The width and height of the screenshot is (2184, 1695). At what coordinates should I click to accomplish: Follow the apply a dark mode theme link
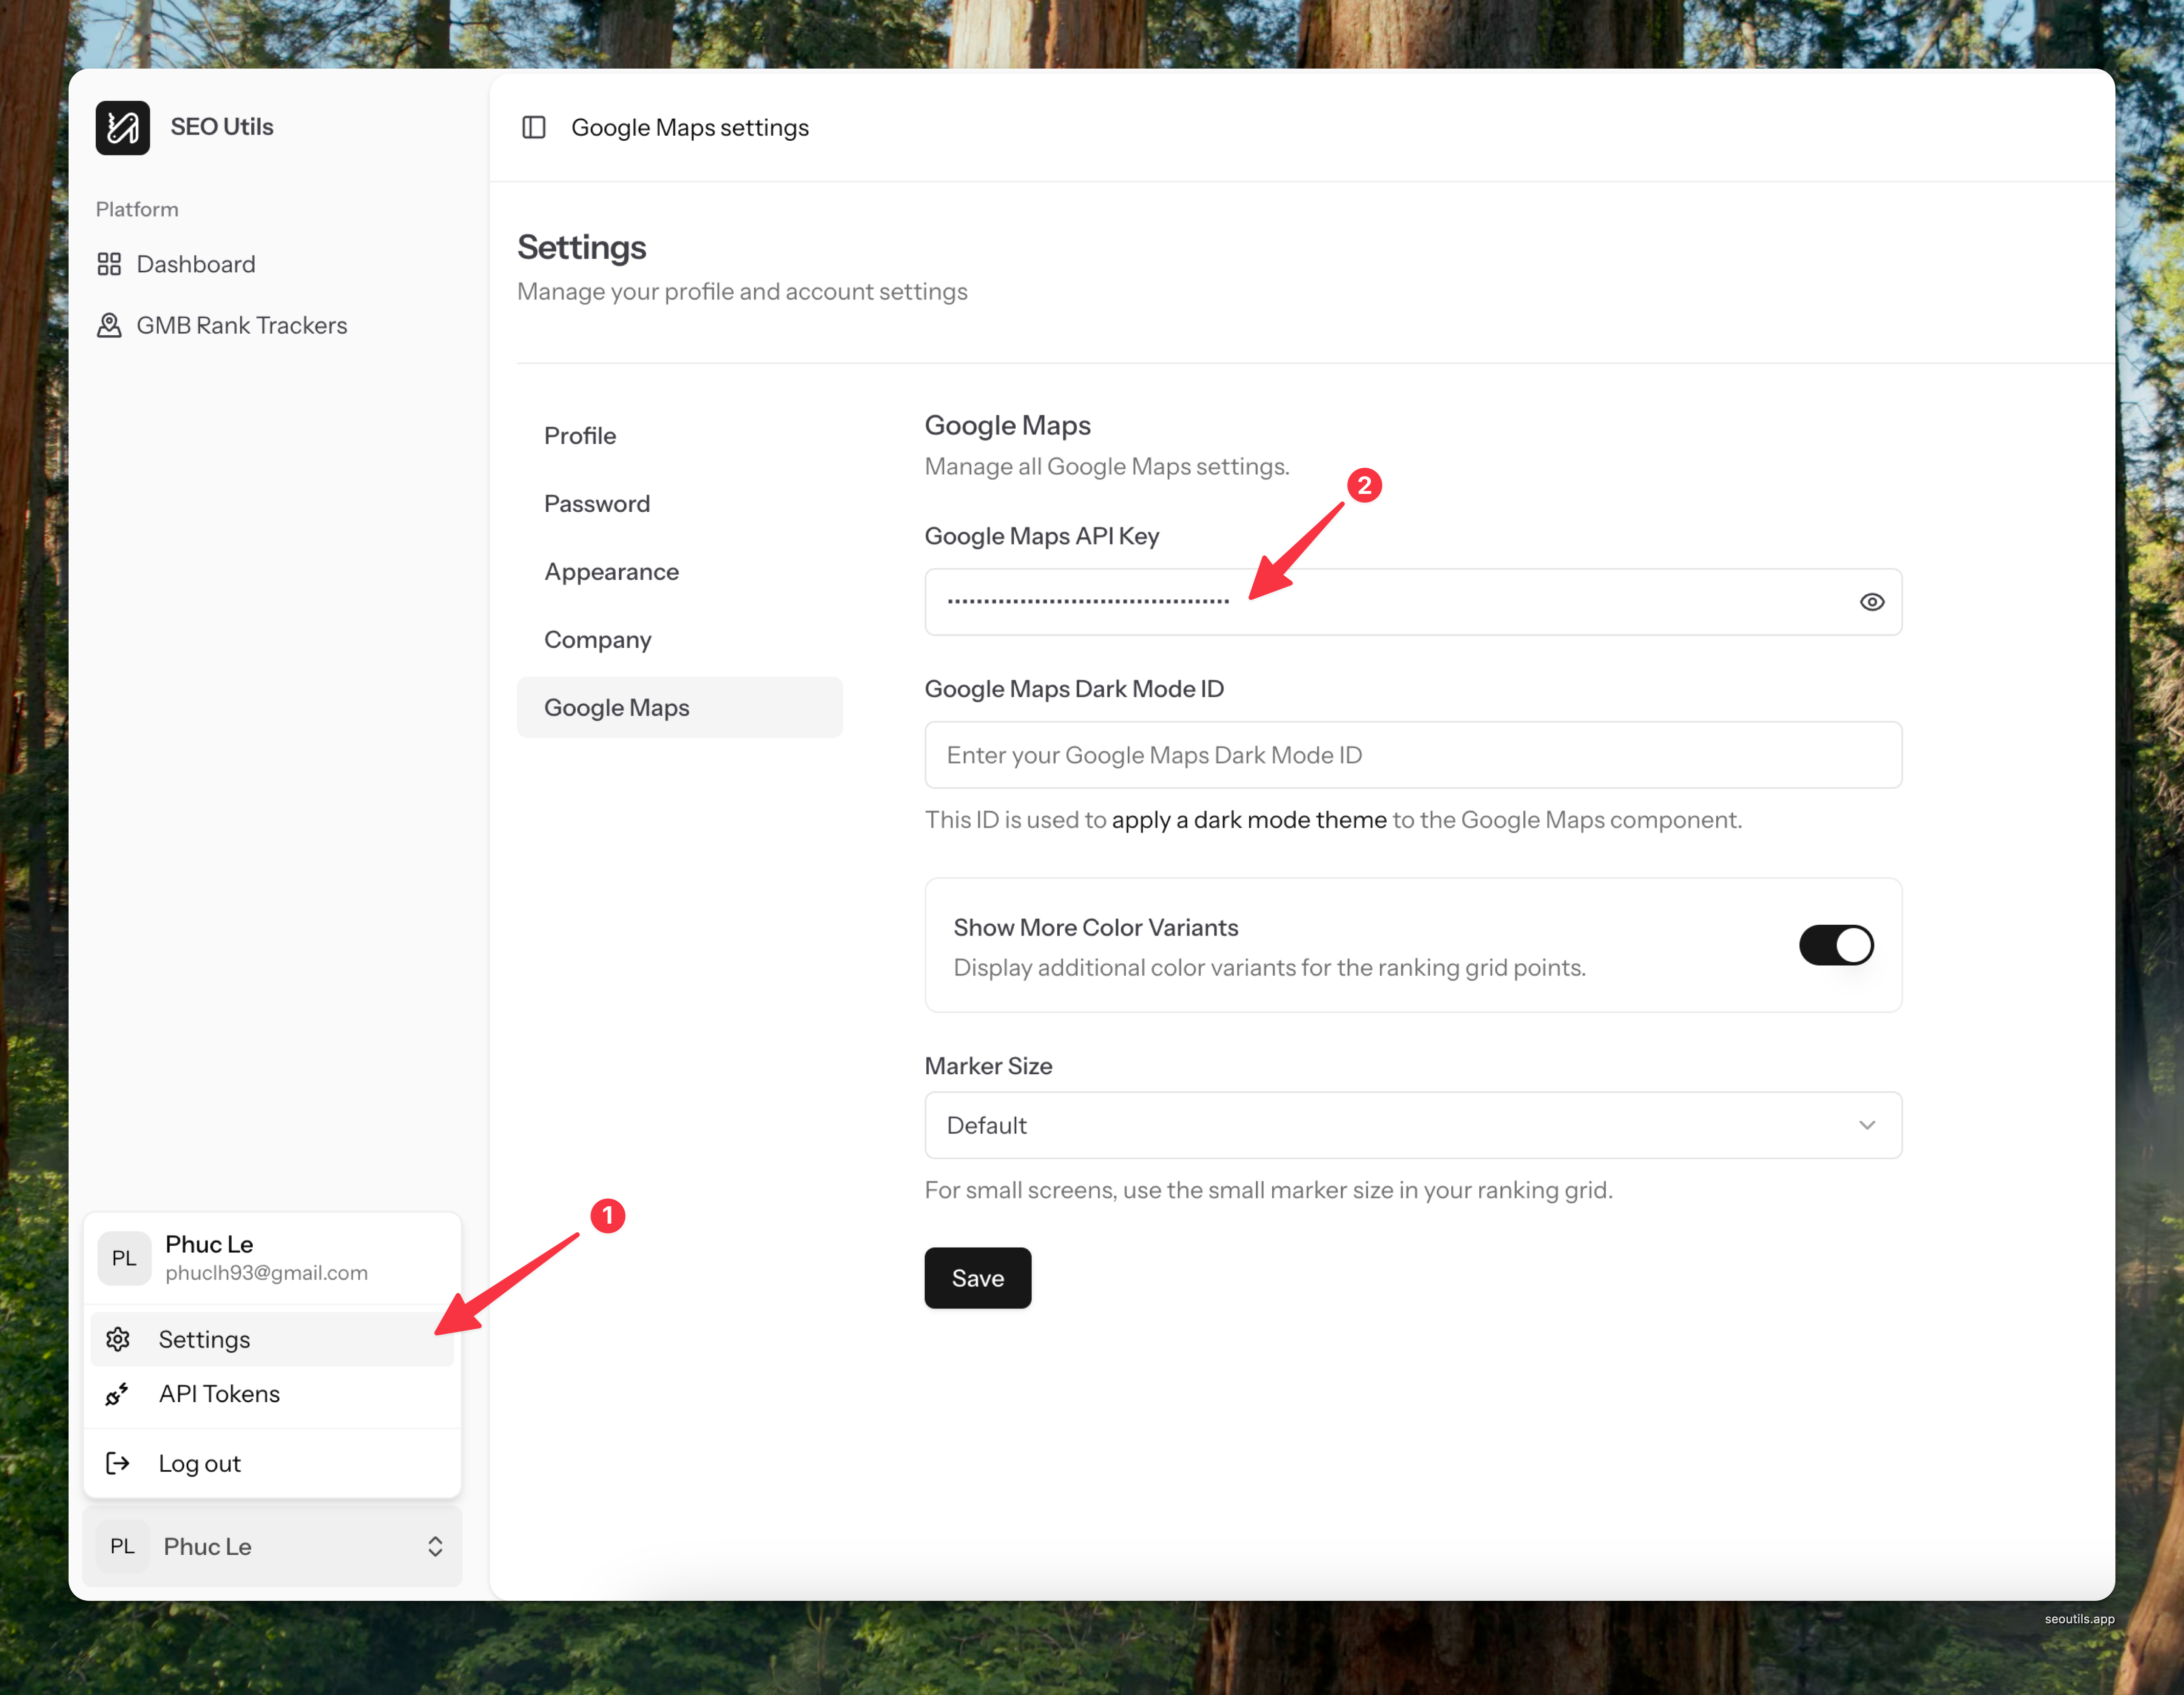pyautogui.click(x=1248, y=820)
